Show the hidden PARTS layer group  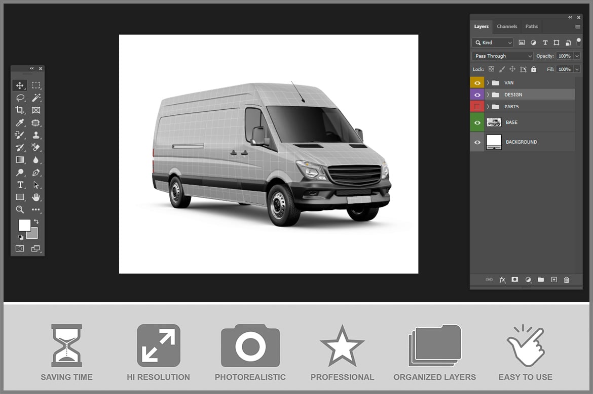[x=477, y=107]
